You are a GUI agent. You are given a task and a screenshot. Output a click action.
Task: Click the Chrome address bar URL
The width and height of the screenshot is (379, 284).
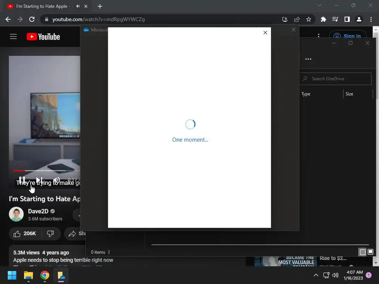[98, 19]
